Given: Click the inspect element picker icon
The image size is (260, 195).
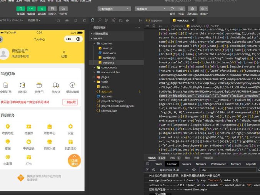Looking at the screenshot, I should pos(148,164).
